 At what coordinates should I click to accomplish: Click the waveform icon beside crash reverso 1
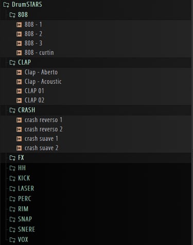pos(19,120)
